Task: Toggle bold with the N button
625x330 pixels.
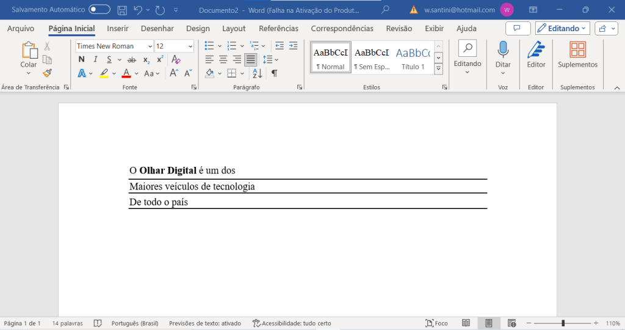Action: [81, 59]
